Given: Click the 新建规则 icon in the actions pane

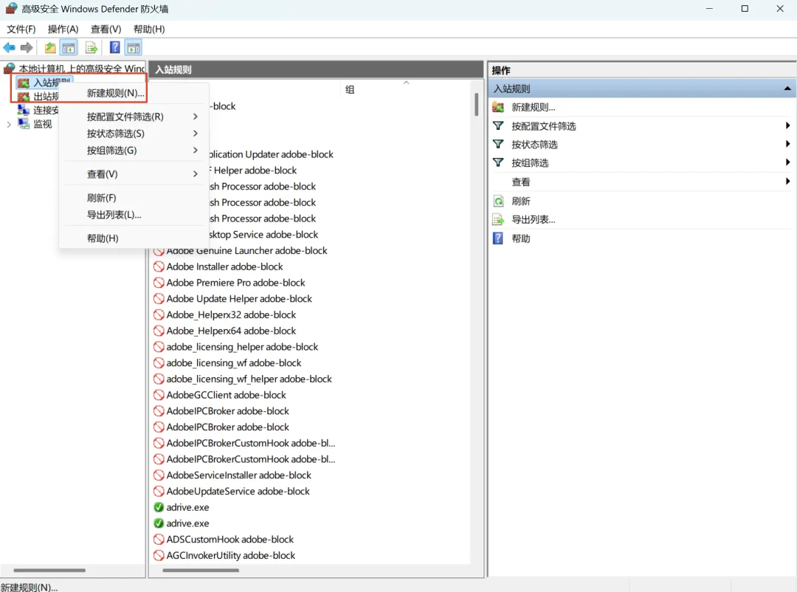Looking at the screenshot, I should [498, 107].
